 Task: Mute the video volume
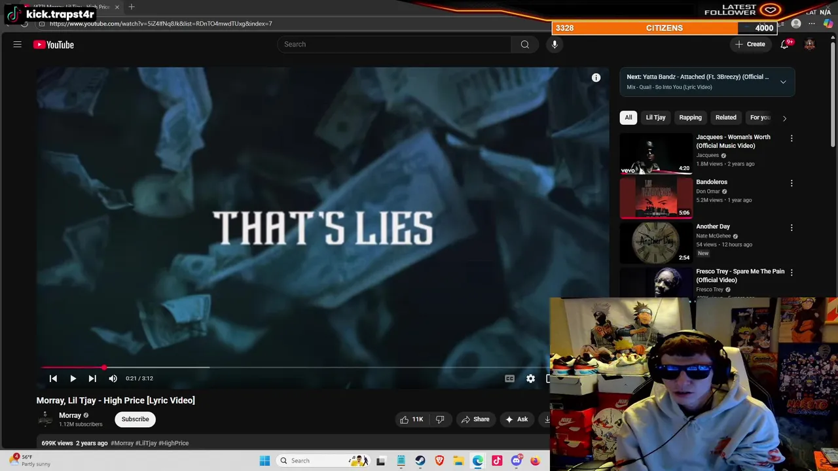(113, 378)
